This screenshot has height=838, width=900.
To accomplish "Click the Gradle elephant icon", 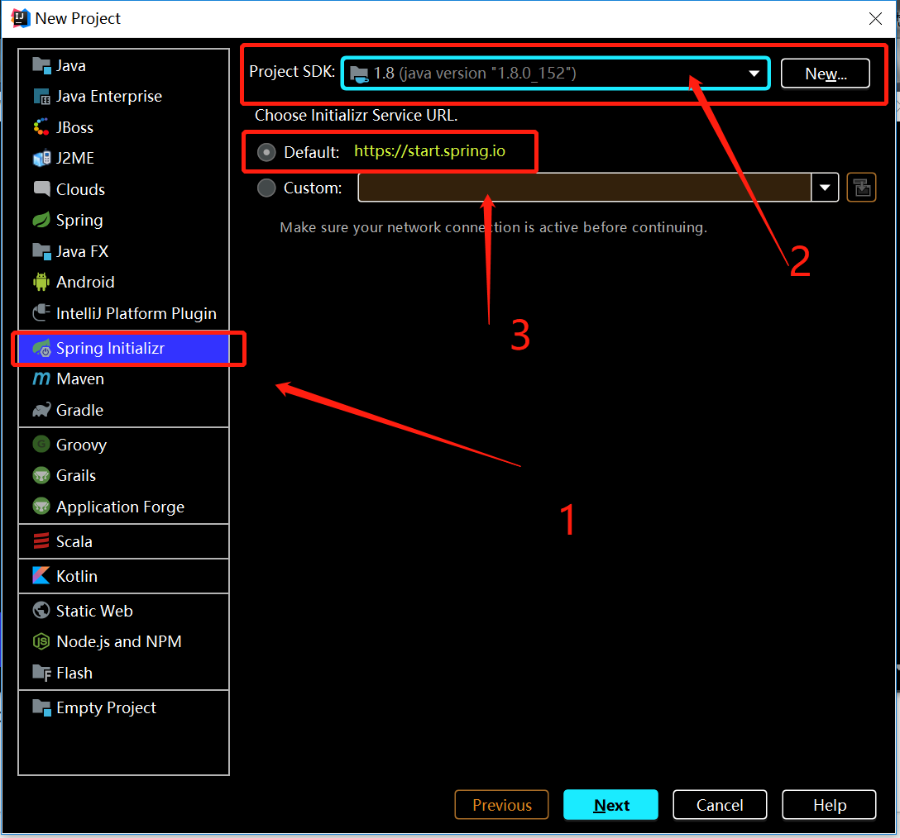I will 41,410.
